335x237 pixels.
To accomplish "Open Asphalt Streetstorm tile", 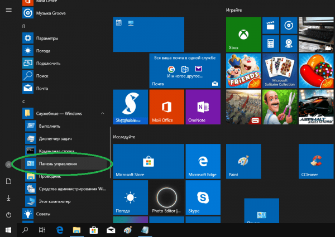I will pyautogui.click(x=316, y=107).
